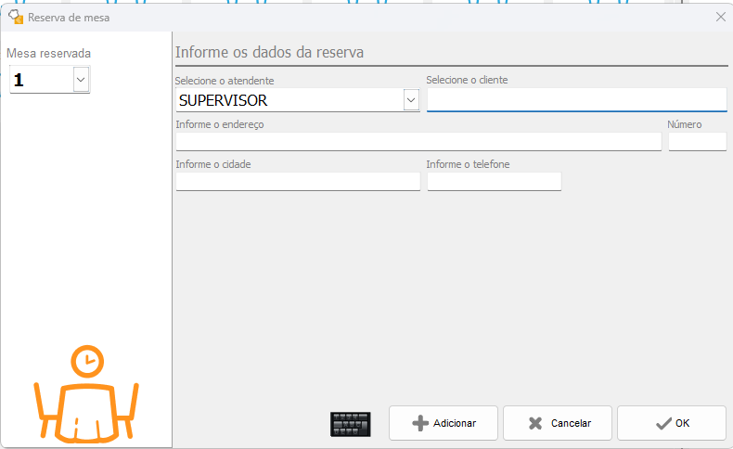Viewport: 733px width, 449px height.
Task: Click the Selecione o atendente label
Action: tap(237, 81)
